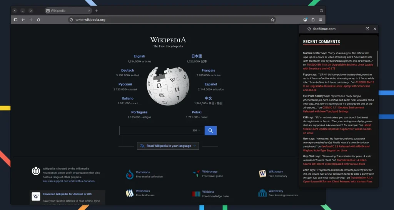The height and width of the screenshot is (210, 394).
Task: Click the blue search magnifier button
Action: point(210,130)
